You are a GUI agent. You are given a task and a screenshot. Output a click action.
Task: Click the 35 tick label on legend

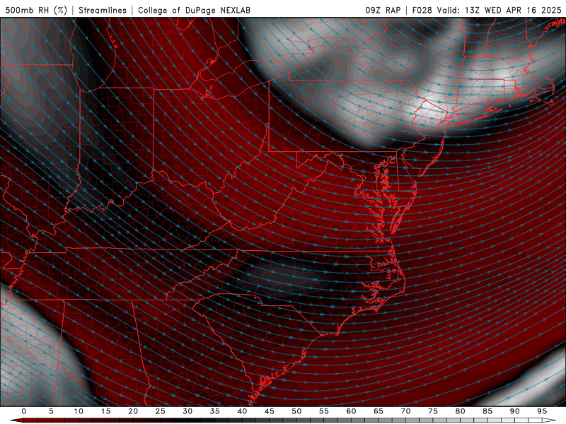pyautogui.click(x=215, y=411)
